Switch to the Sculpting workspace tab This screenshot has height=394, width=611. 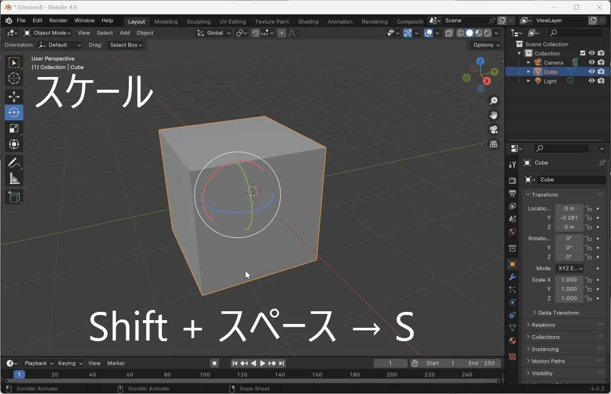(198, 22)
